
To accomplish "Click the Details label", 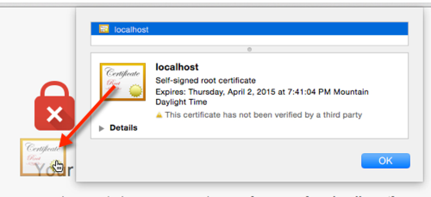I will (123, 128).
